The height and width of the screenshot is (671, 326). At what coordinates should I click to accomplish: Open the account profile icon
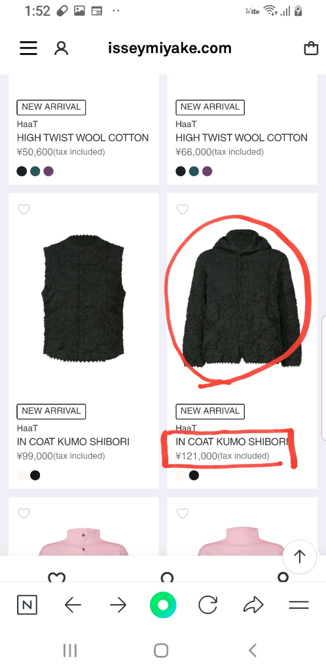click(x=61, y=48)
